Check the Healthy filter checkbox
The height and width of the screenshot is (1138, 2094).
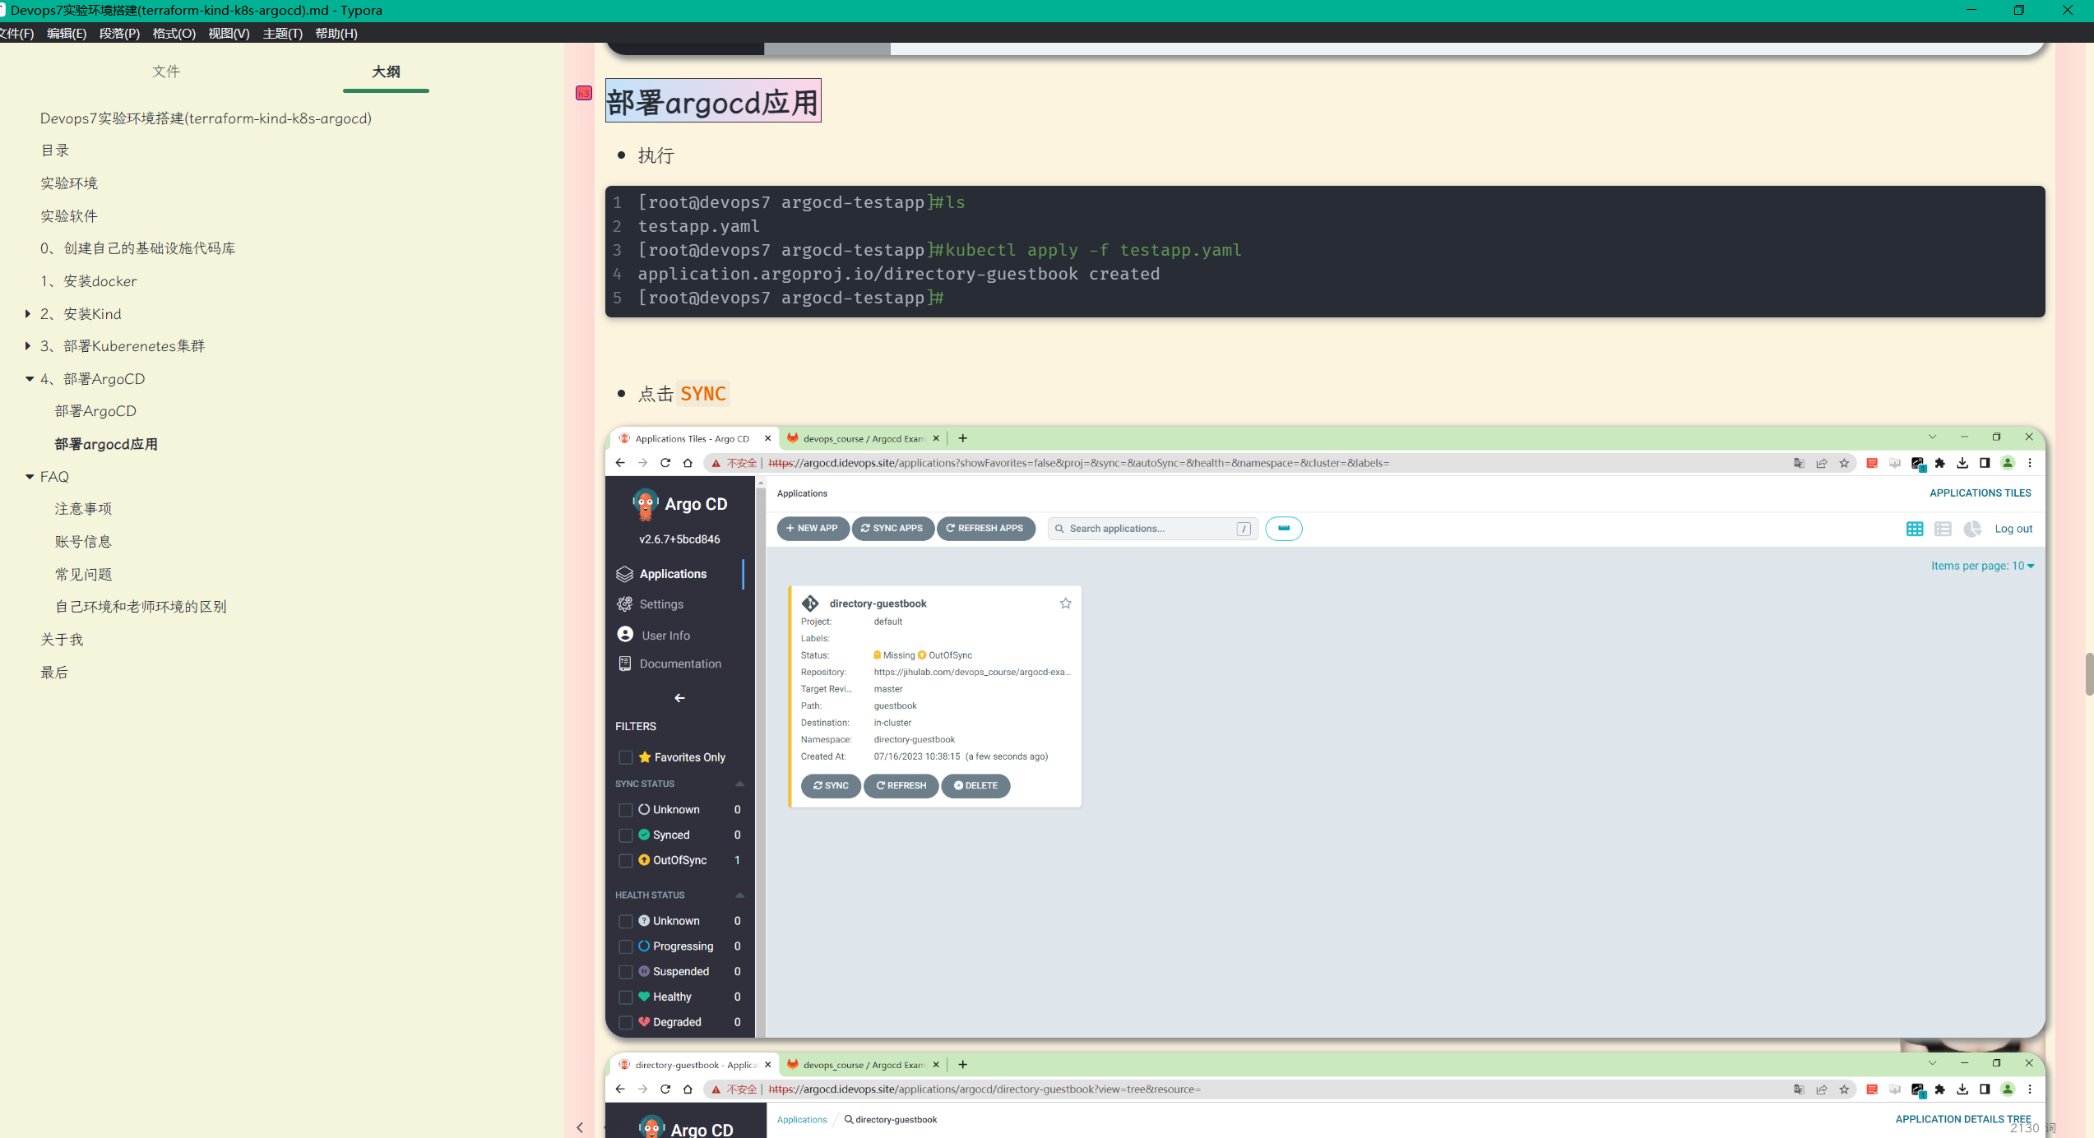(626, 997)
